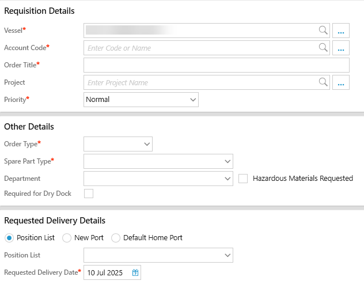Choose the New Port radio option
The height and width of the screenshot is (288, 364).
[x=67, y=237]
